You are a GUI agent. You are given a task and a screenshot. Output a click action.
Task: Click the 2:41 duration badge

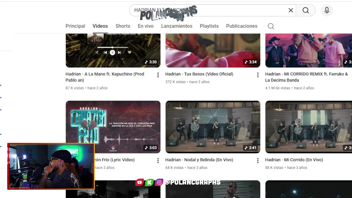pos(251,148)
